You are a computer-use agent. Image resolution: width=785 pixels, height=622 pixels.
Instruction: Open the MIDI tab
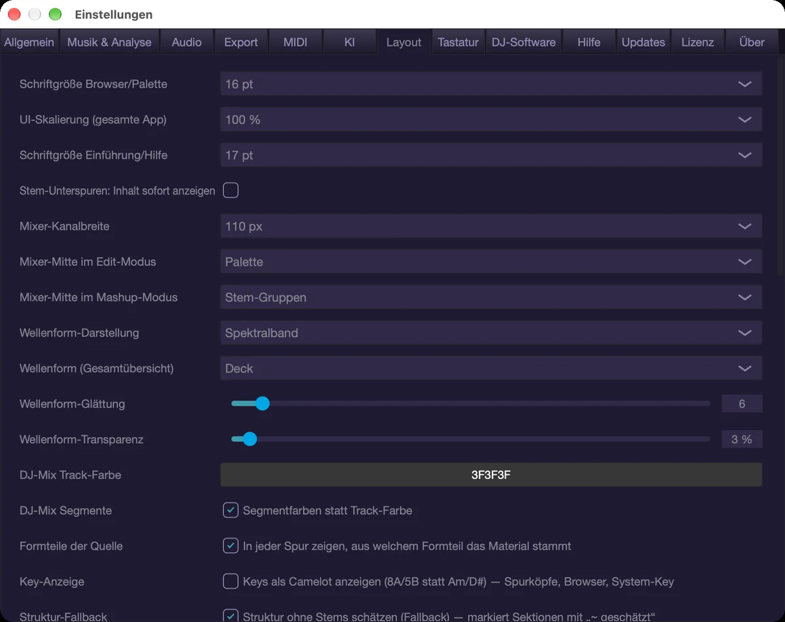[295, 42]
